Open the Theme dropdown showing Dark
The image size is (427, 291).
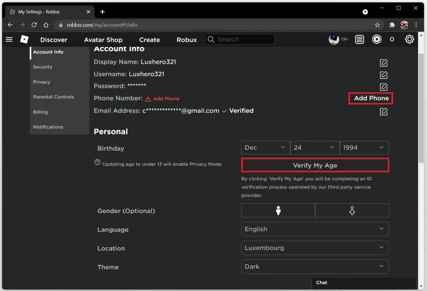[x=315, y=266]
